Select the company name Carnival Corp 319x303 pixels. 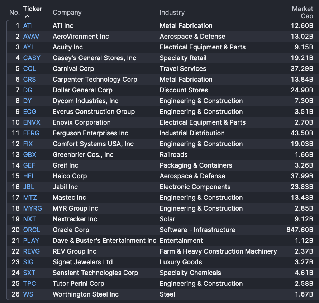click(x=73, y=69)
